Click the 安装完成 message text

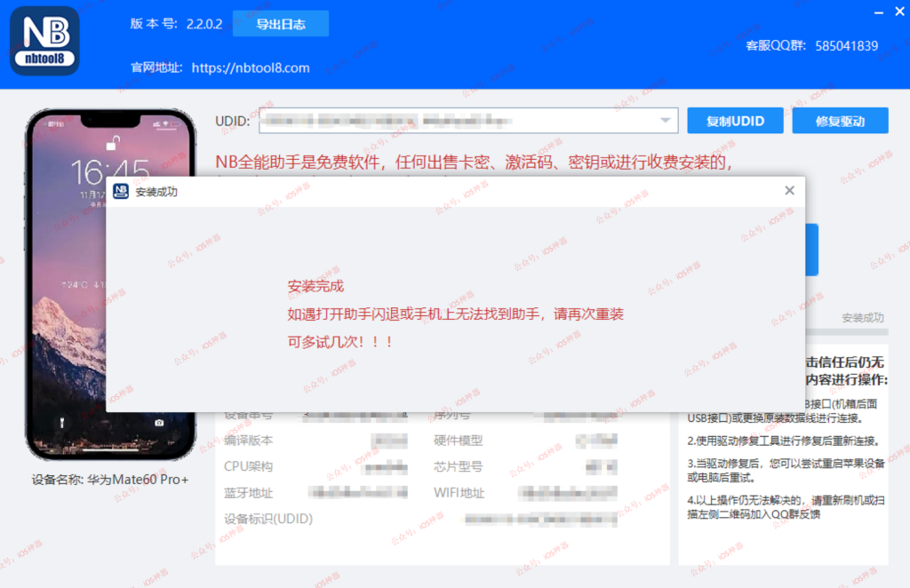point(315,286)
